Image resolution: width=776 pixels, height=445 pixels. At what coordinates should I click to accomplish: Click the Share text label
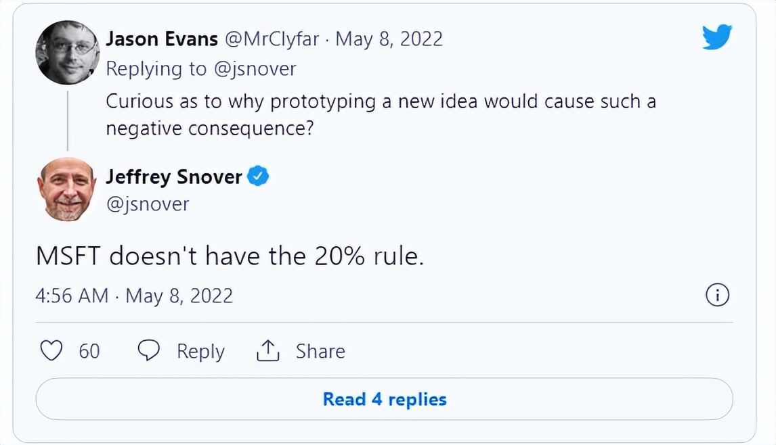click(x=320, y=350)
